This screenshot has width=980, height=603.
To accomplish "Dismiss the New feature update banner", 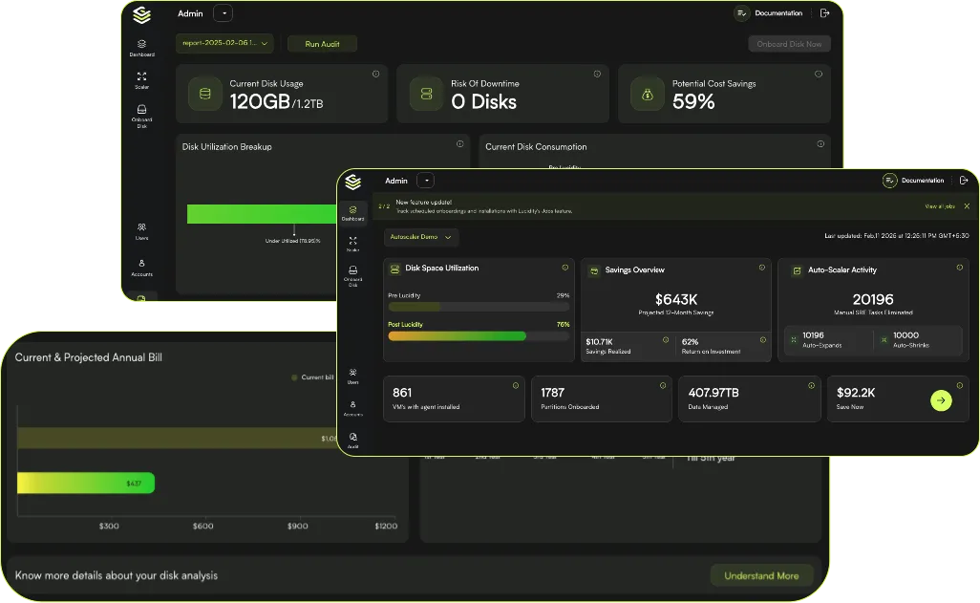I will pos(967,205).
